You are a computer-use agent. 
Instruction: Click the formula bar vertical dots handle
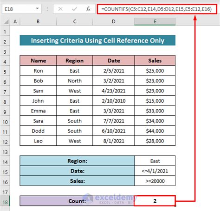coord(47,9)
